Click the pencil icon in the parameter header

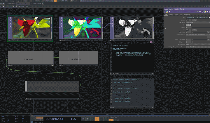[197, 12]
